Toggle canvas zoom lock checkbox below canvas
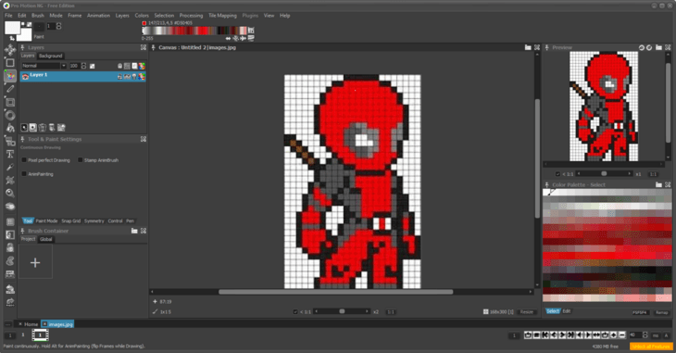This screenshot has height=353, width=676. click(x=295, y=311)
